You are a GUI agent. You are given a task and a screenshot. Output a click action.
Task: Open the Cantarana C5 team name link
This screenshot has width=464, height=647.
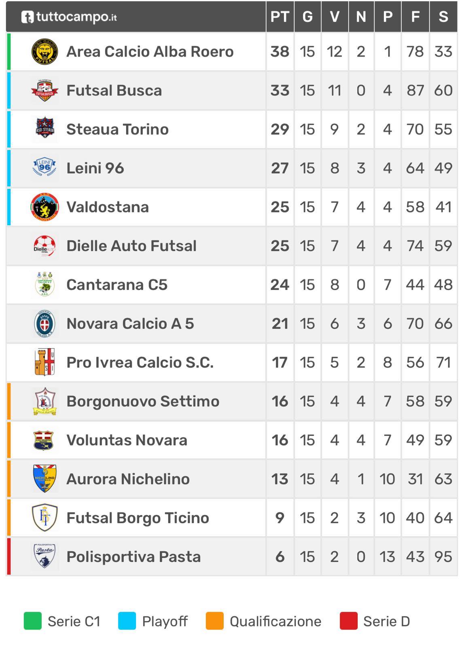[x=117, y=285]
